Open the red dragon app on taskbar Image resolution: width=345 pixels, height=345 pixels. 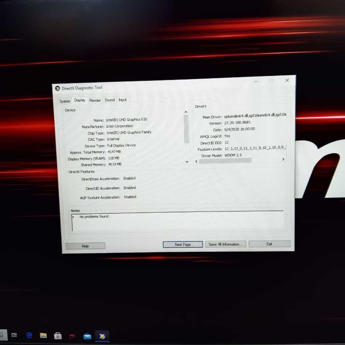pos(72,336)
